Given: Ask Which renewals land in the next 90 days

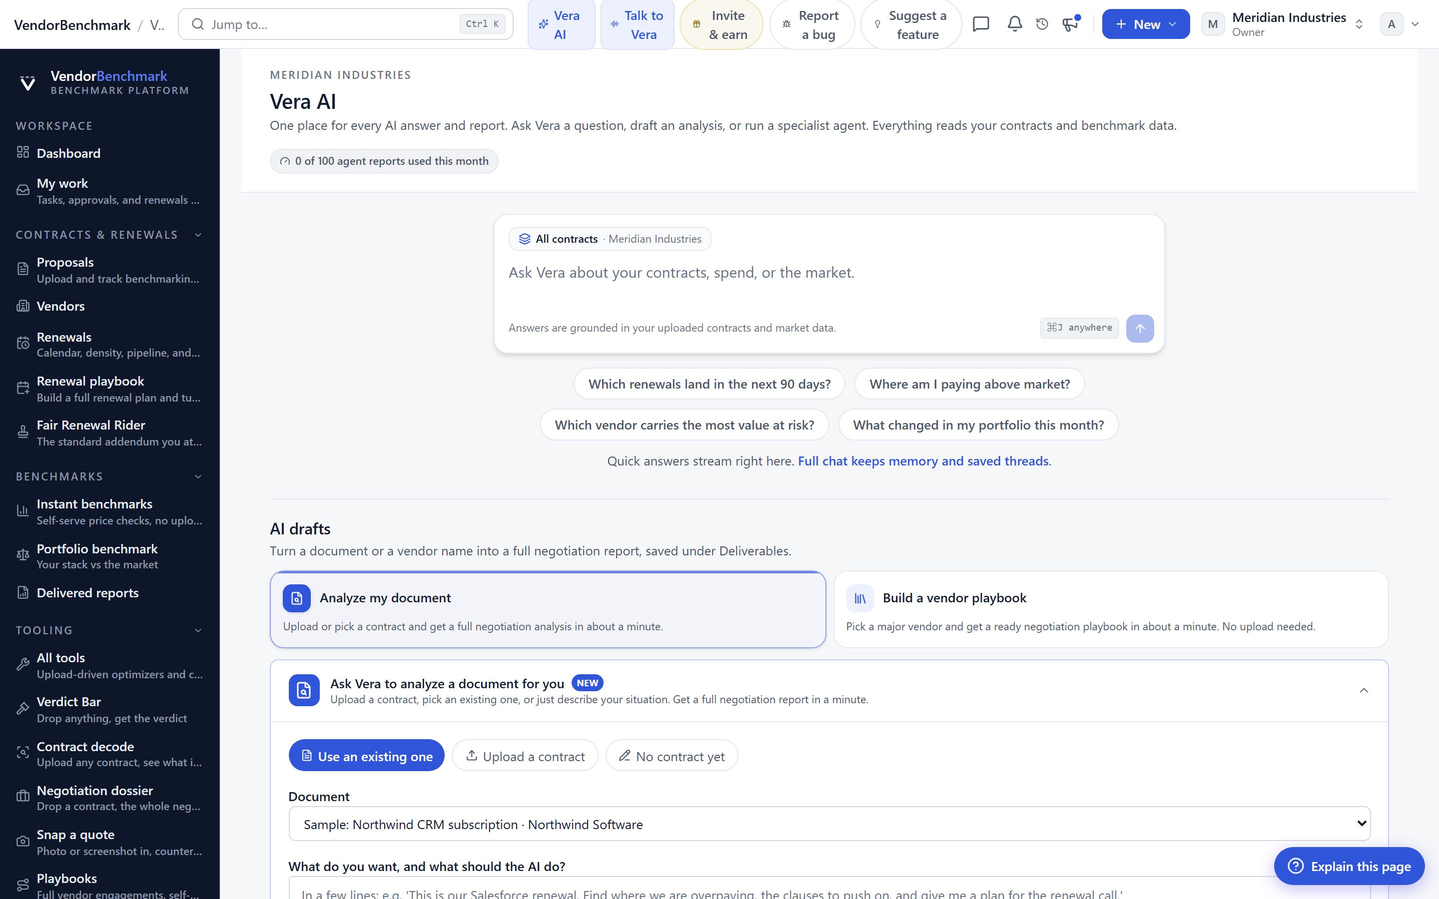Looking at the screenshot, I should point(709,384).
